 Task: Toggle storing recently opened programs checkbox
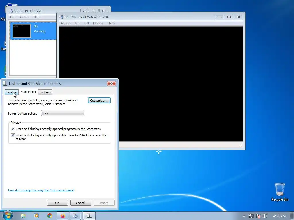[13, 129]
